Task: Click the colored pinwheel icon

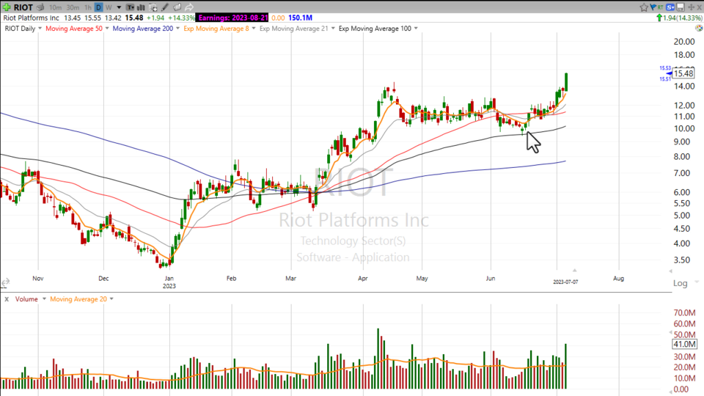Action: (699, 29)
